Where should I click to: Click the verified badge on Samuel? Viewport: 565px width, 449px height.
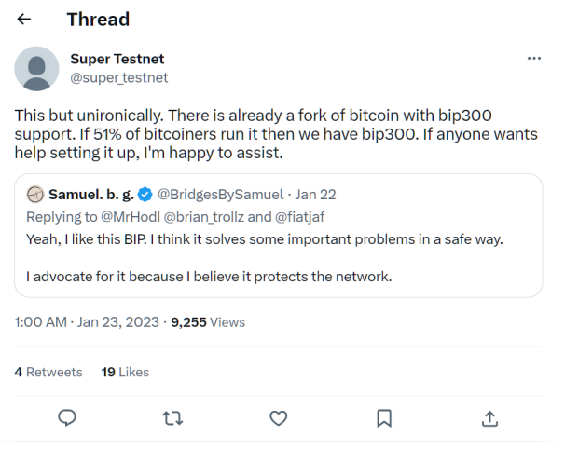pyautogui.click(x=146, y=195)
